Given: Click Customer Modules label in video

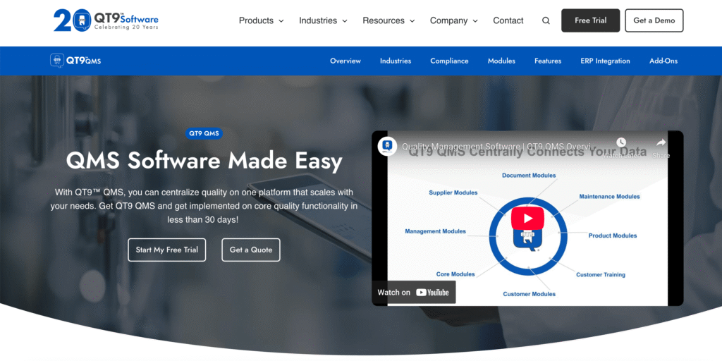Looking at the screenshot, I should (529, 294).
